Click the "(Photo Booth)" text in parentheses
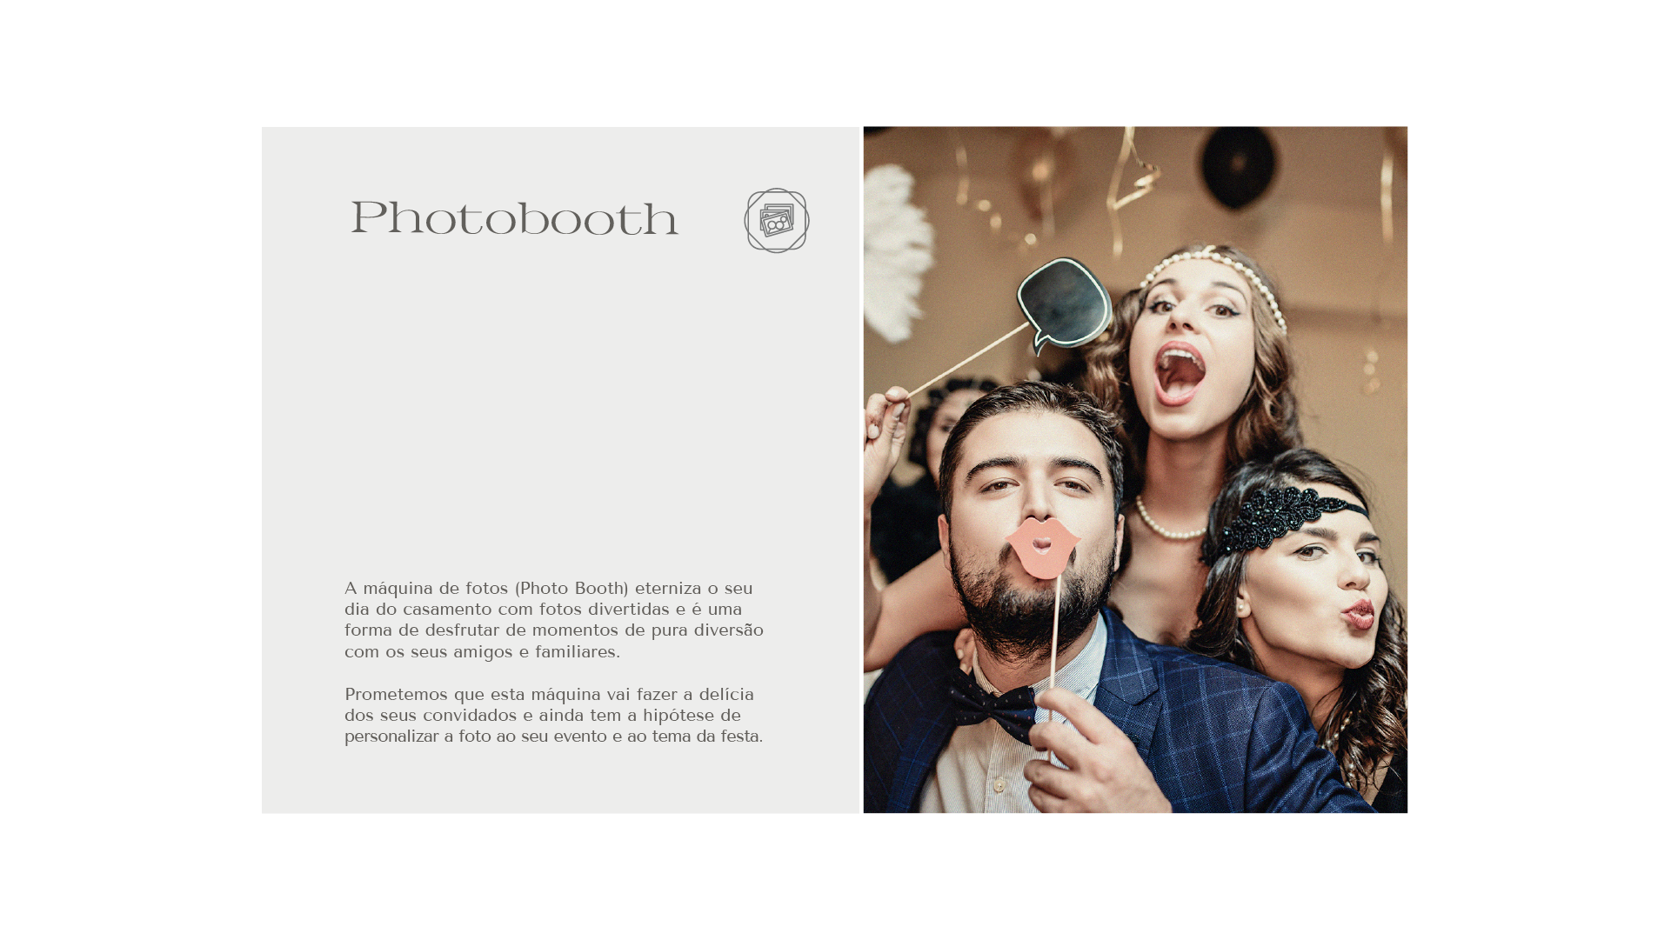 pyautogui.click(x=571, y=589)
